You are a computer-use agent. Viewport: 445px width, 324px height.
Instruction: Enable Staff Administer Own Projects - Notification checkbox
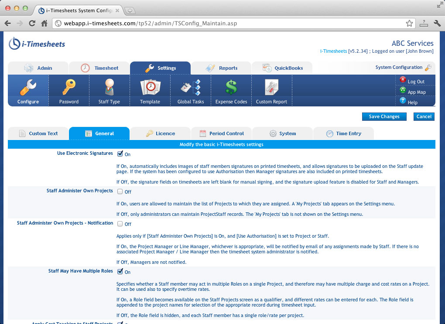[x=120, y=224]
